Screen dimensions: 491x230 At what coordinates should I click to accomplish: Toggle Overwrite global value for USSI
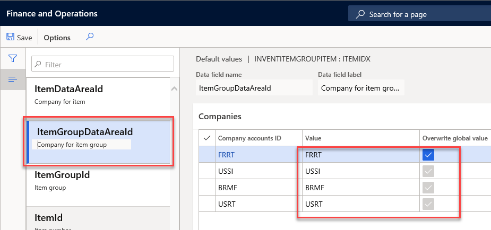coord(428,171)
